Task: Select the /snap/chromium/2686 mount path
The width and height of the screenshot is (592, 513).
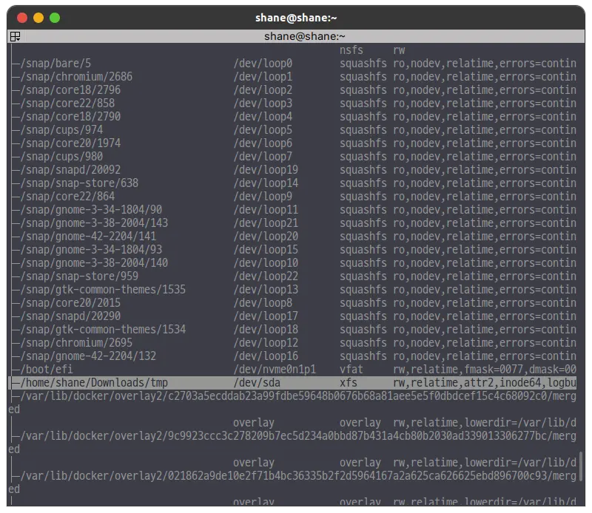Action: [76, 77]
